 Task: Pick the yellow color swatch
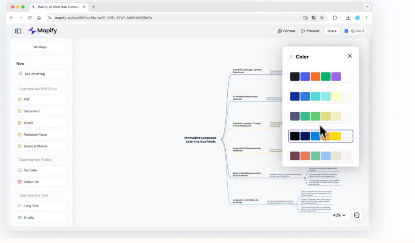[336, 136]
